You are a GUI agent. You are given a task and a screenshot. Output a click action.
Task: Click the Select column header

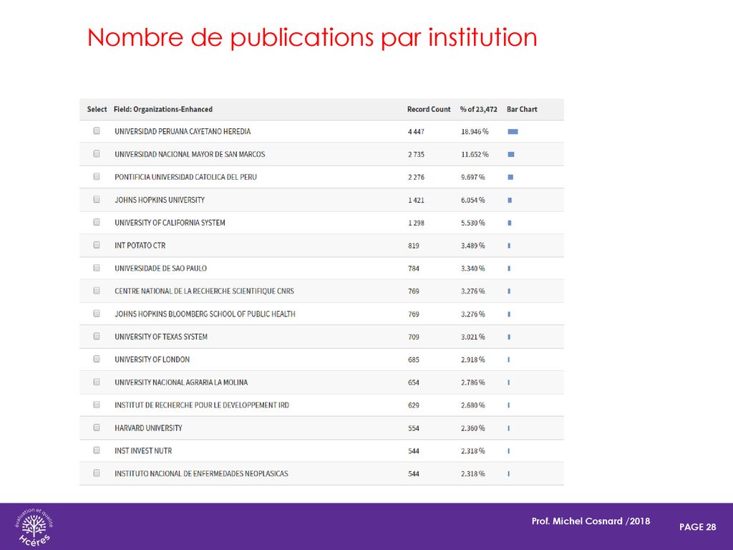coord(97,109)
